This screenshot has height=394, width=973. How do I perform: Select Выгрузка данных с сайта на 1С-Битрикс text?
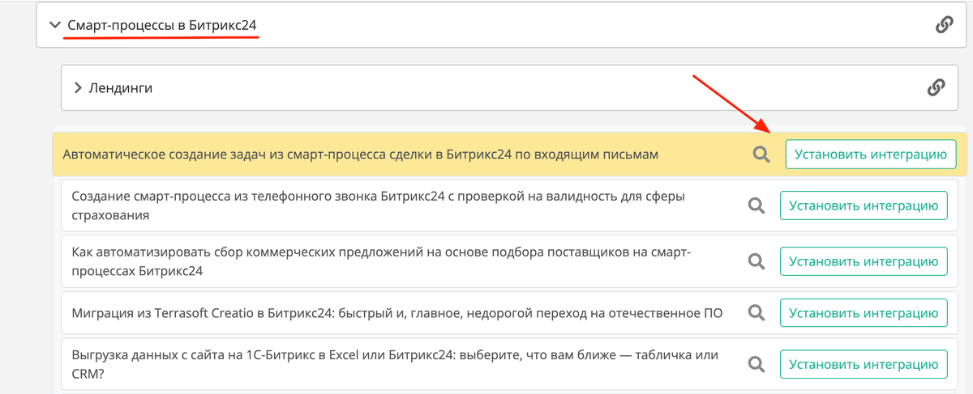tap(396, 364)
